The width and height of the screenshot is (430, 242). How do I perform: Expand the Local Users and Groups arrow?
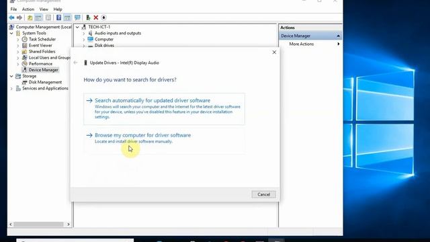point(18,58)
